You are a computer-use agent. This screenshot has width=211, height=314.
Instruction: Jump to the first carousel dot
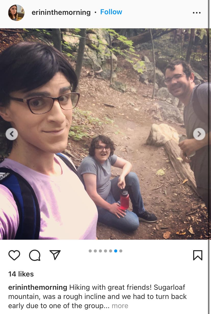coord(90,251)
